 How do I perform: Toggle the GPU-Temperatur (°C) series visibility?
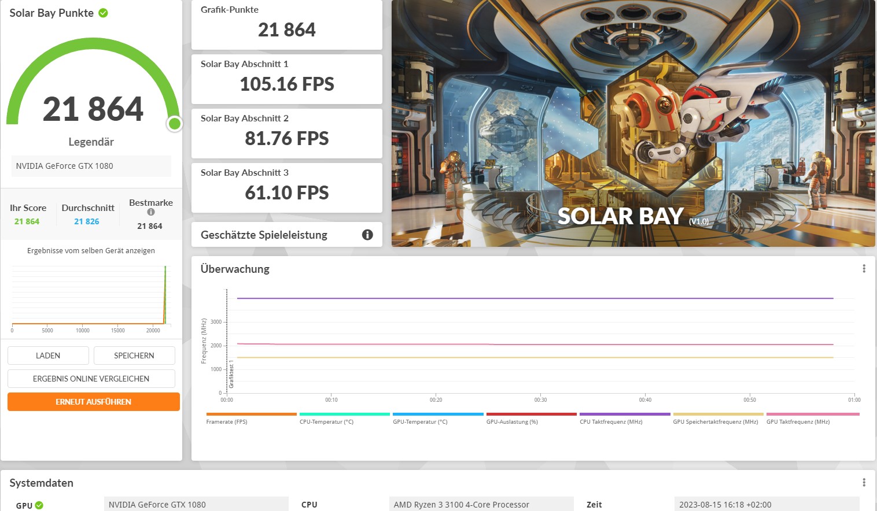tap(438, 417)
